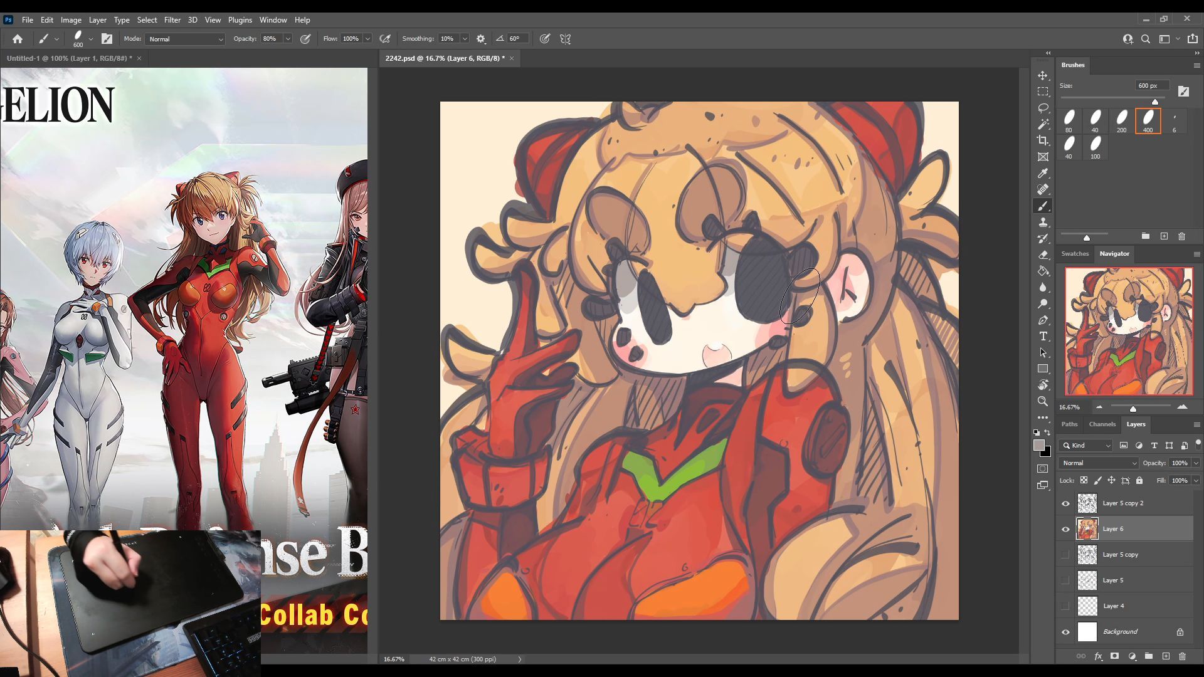Switch to the Channels tab
The height and width of the screenshot is (677, 1204).
1102,424
